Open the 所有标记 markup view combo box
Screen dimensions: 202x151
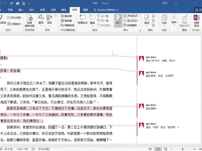pyautogui.click(x=134, y=16)
